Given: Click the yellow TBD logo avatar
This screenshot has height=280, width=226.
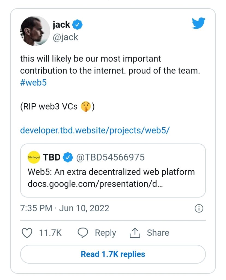Looking at the screenshot, I should pos(34,157).
